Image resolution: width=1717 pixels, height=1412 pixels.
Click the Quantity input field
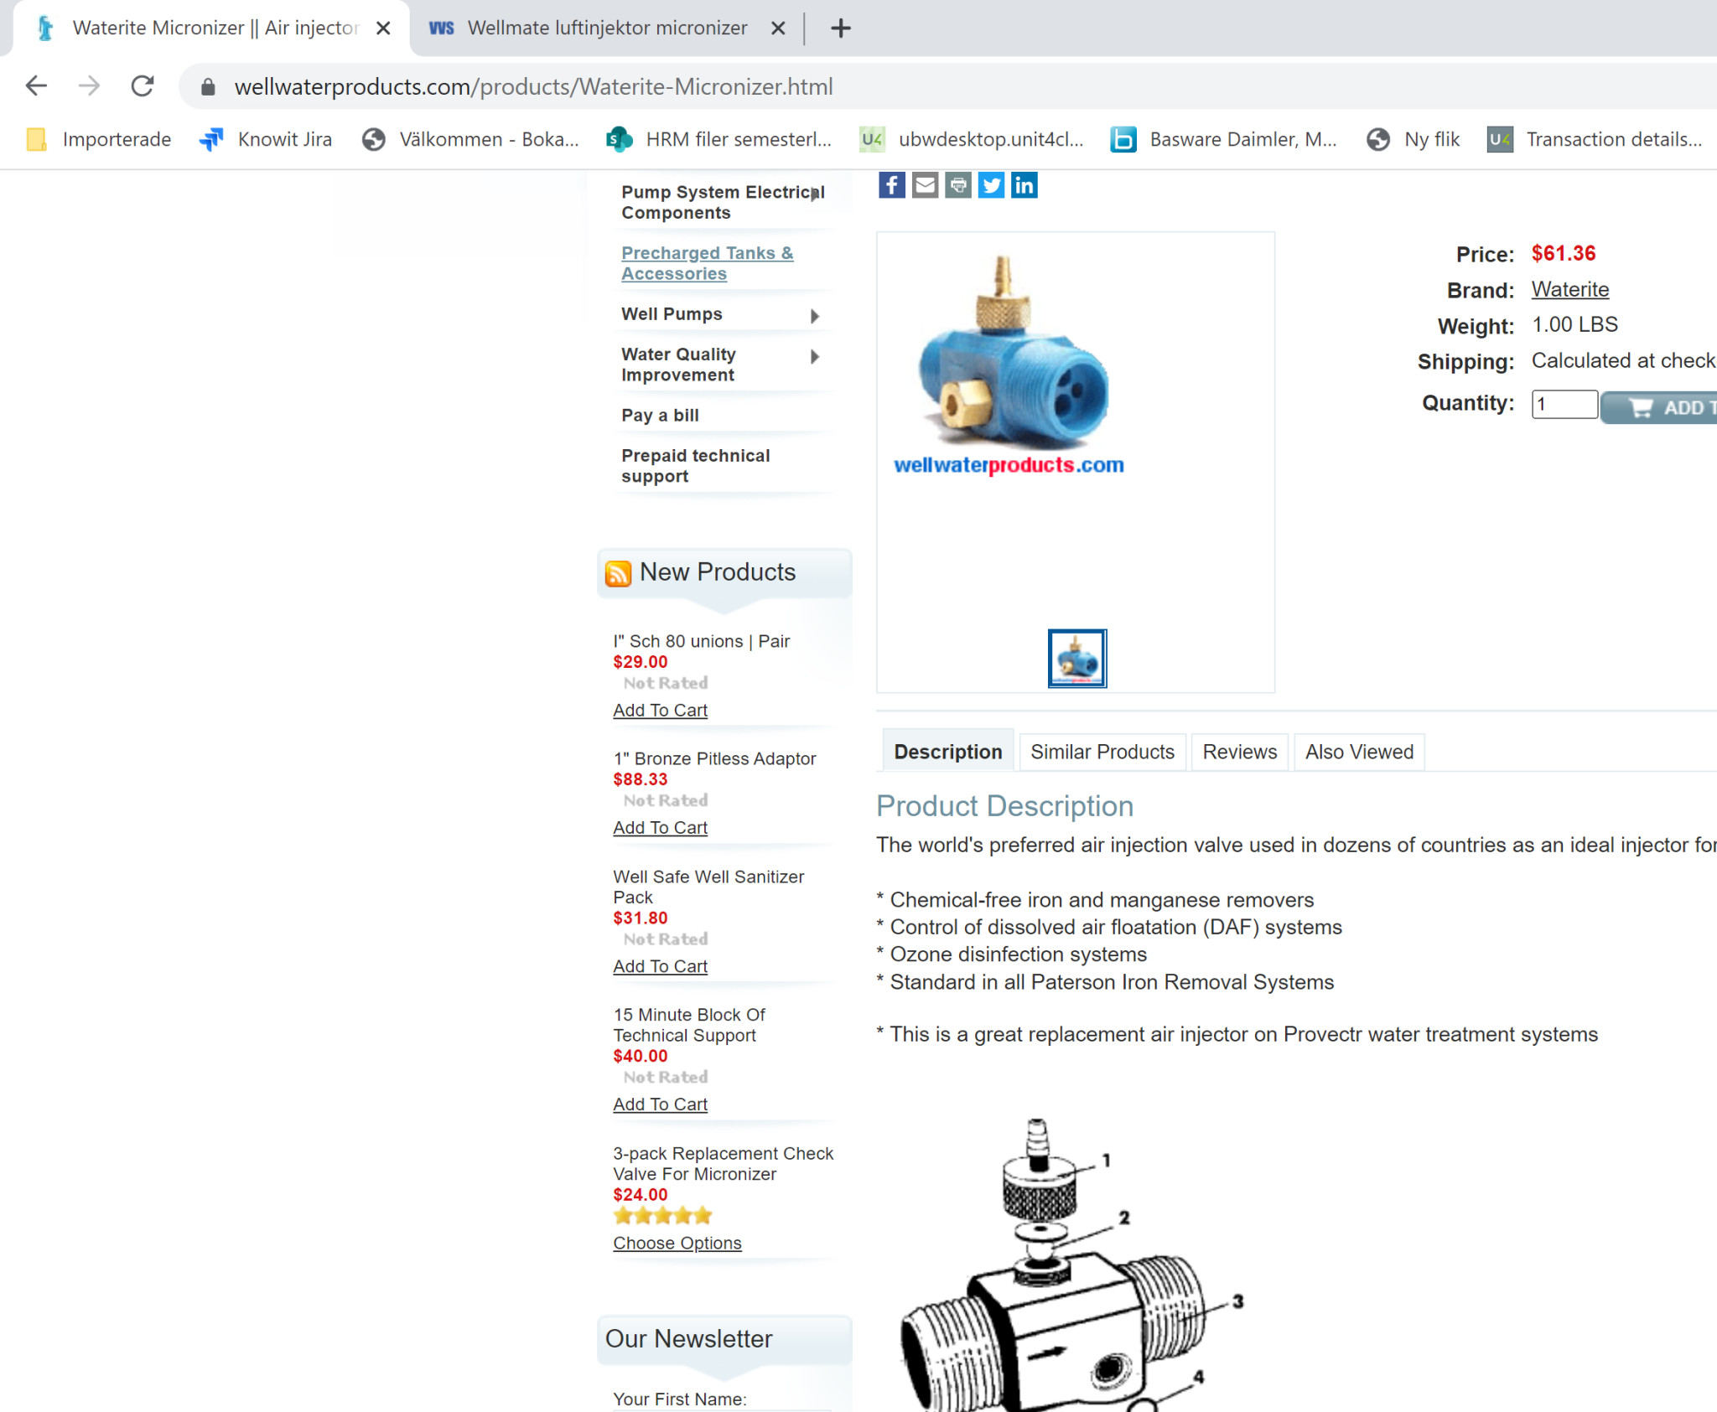point(1564,404)
